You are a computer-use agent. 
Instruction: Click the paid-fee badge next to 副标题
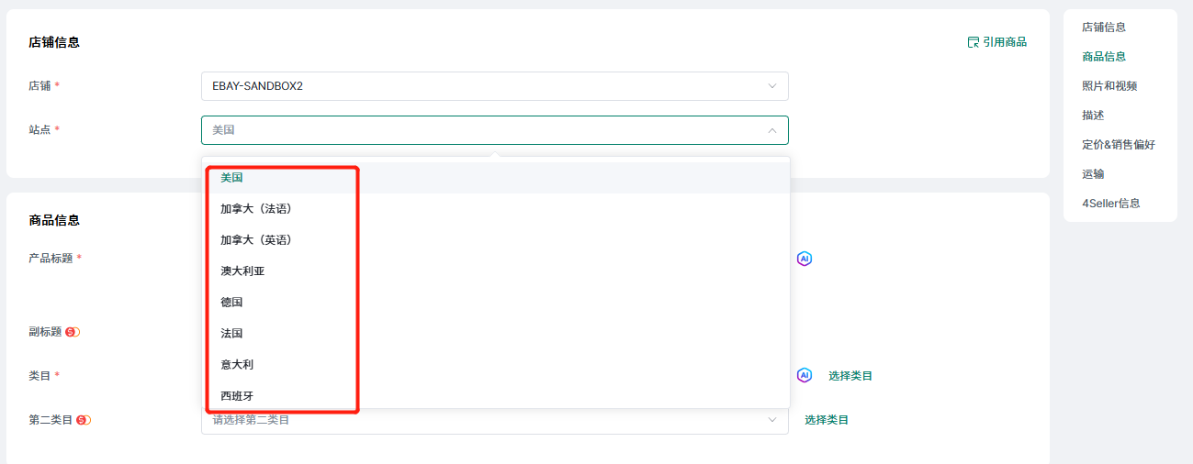tap(73, 332)
